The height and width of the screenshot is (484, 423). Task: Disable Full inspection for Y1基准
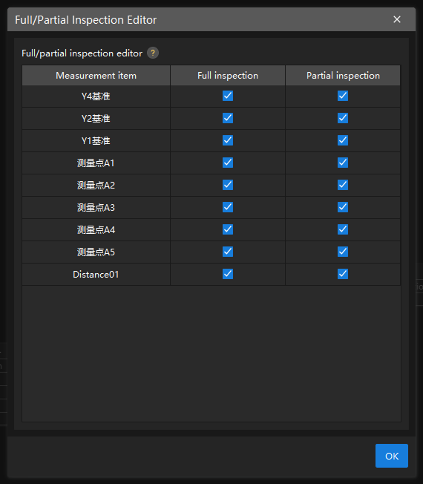228,140
